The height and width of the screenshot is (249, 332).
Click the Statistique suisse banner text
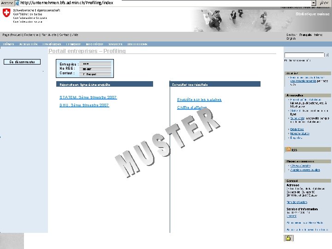coord(313,14)
